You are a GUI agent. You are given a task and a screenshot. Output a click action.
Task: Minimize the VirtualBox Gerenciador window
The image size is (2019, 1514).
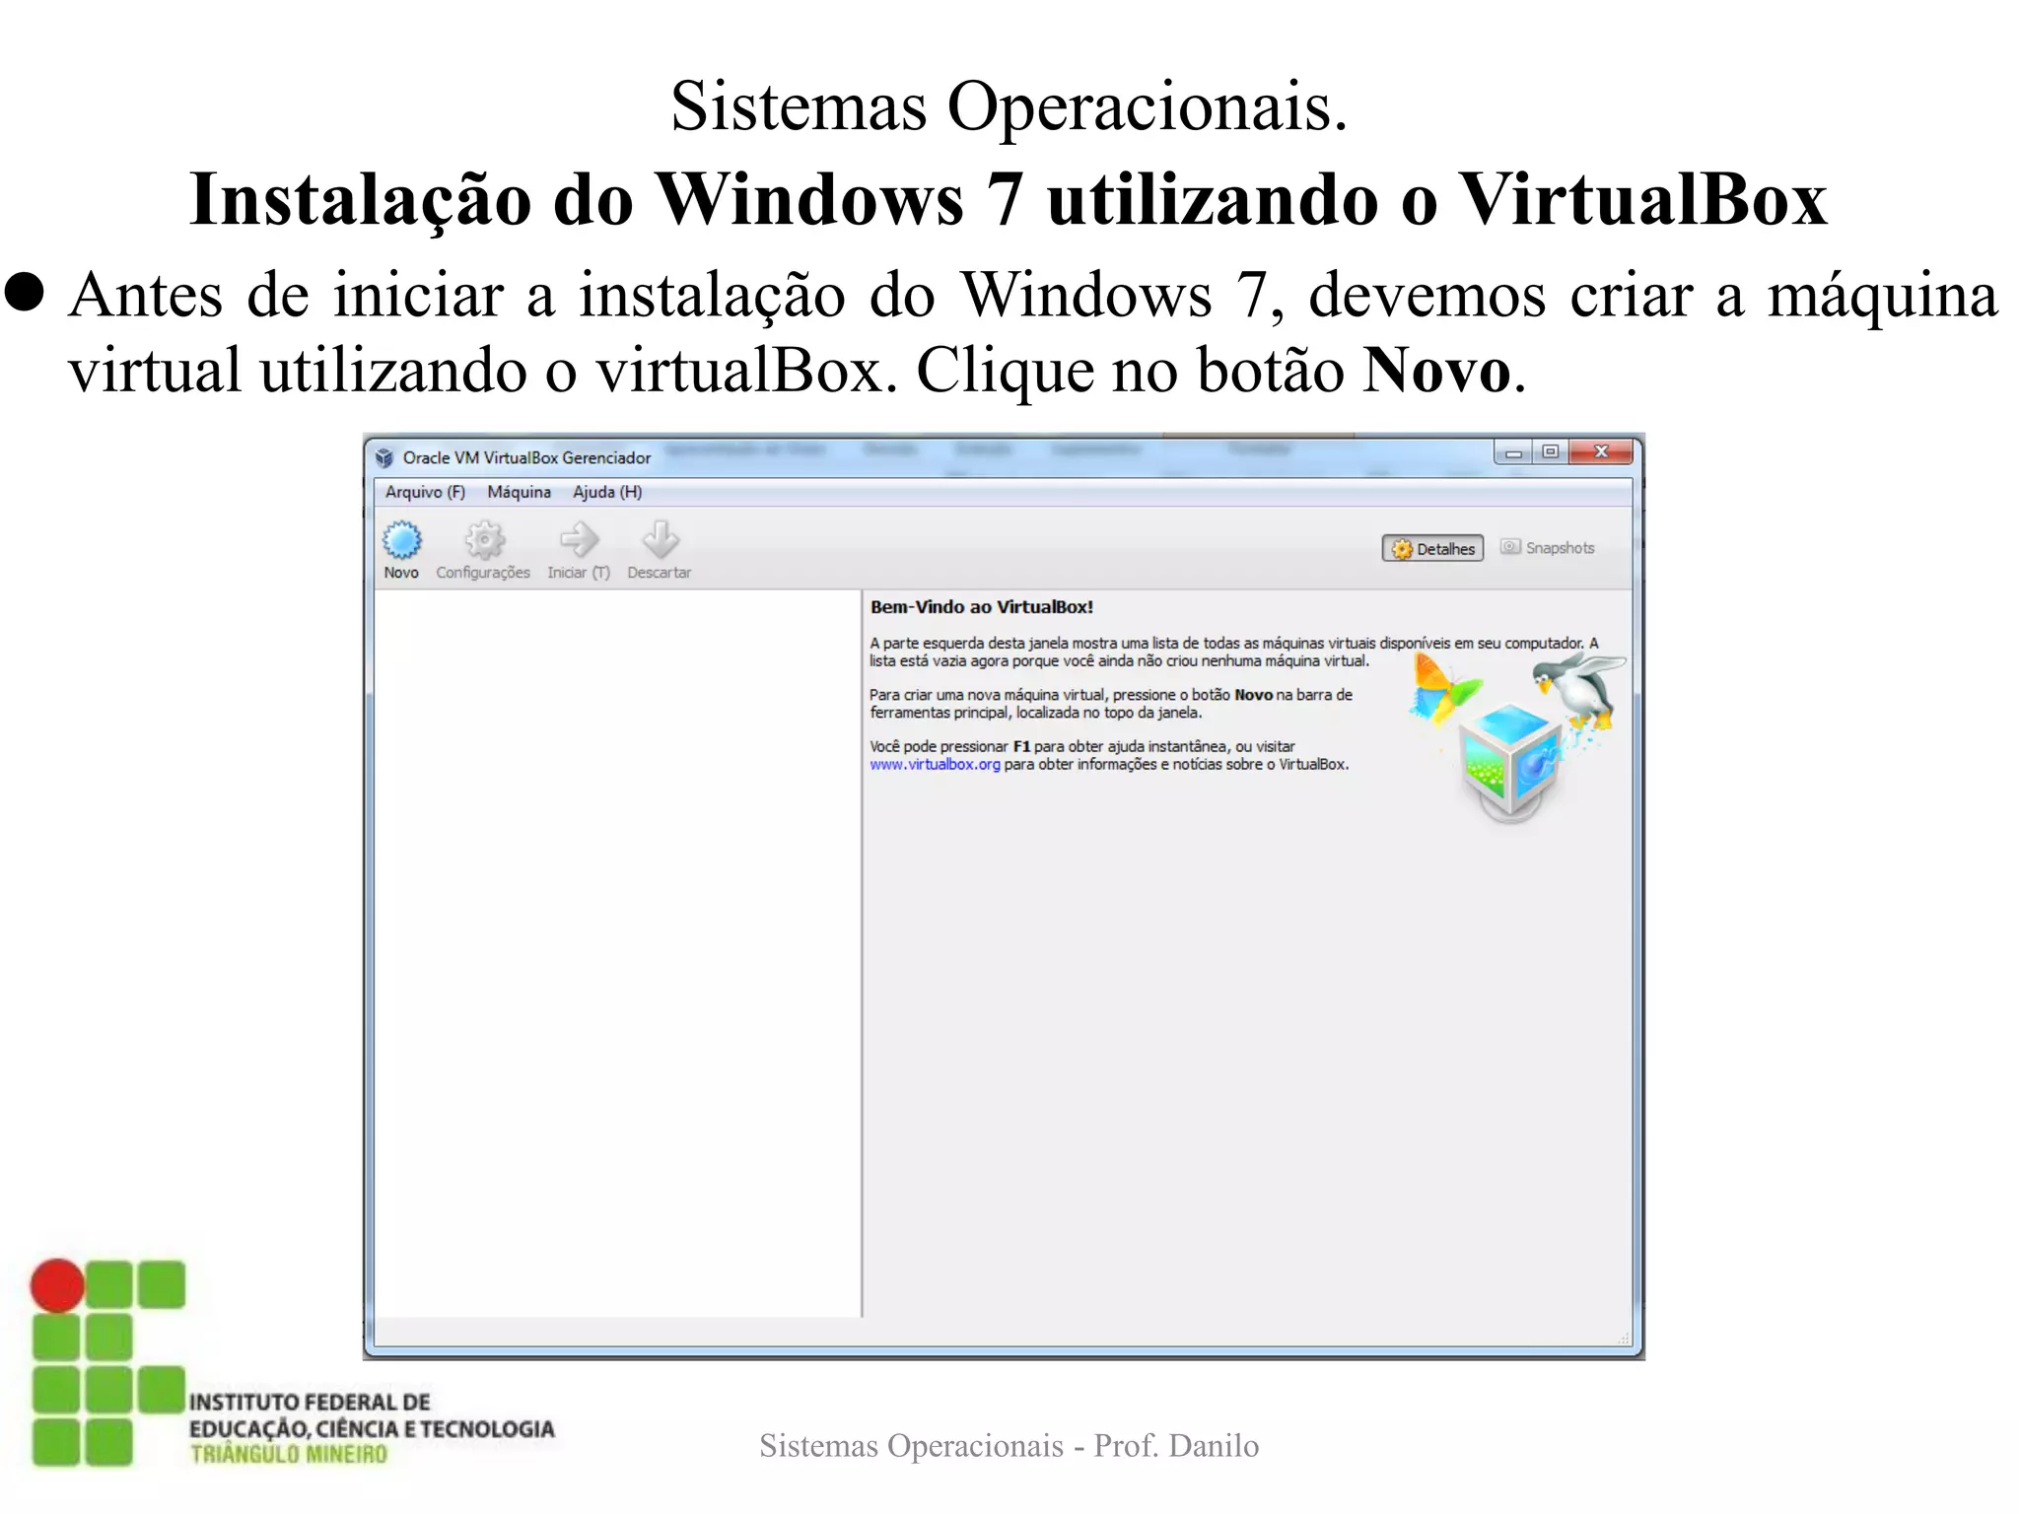(x=1513, y=452)
